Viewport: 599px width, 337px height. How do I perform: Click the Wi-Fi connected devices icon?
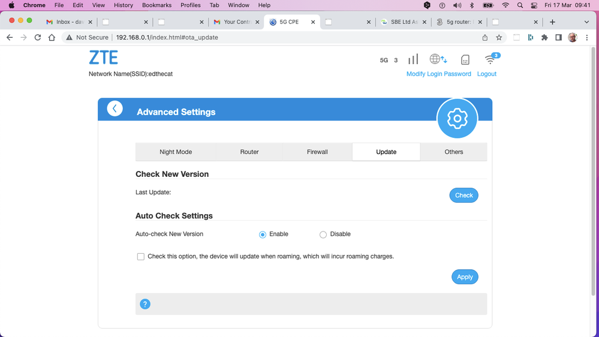point(491,59)
